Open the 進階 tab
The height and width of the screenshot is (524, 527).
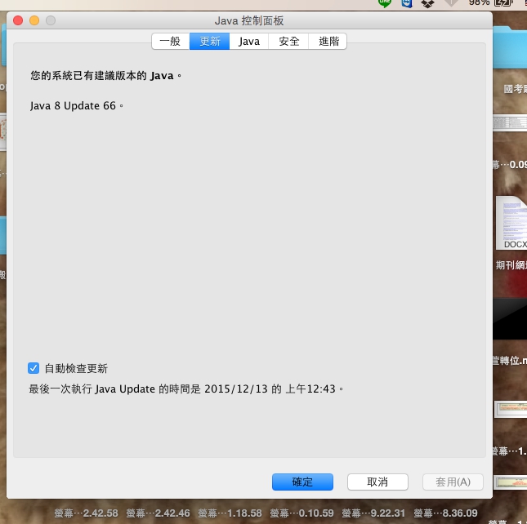328,42
